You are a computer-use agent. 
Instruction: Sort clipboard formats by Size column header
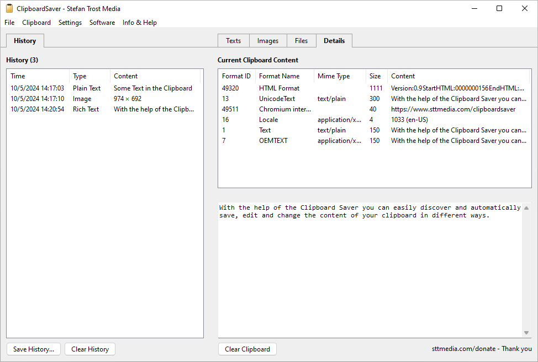[x=376, y=76]
